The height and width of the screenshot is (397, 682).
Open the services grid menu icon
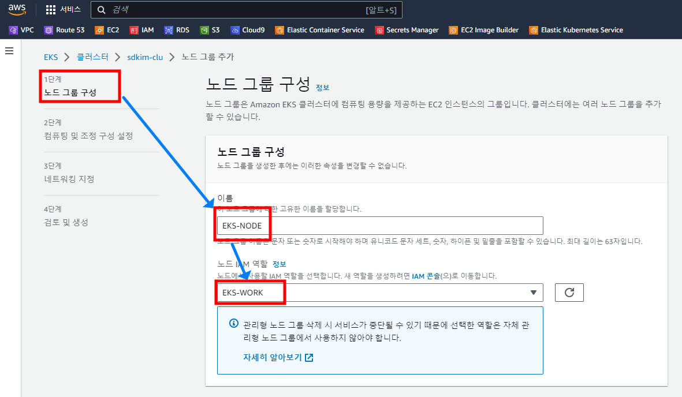point(51,10)
